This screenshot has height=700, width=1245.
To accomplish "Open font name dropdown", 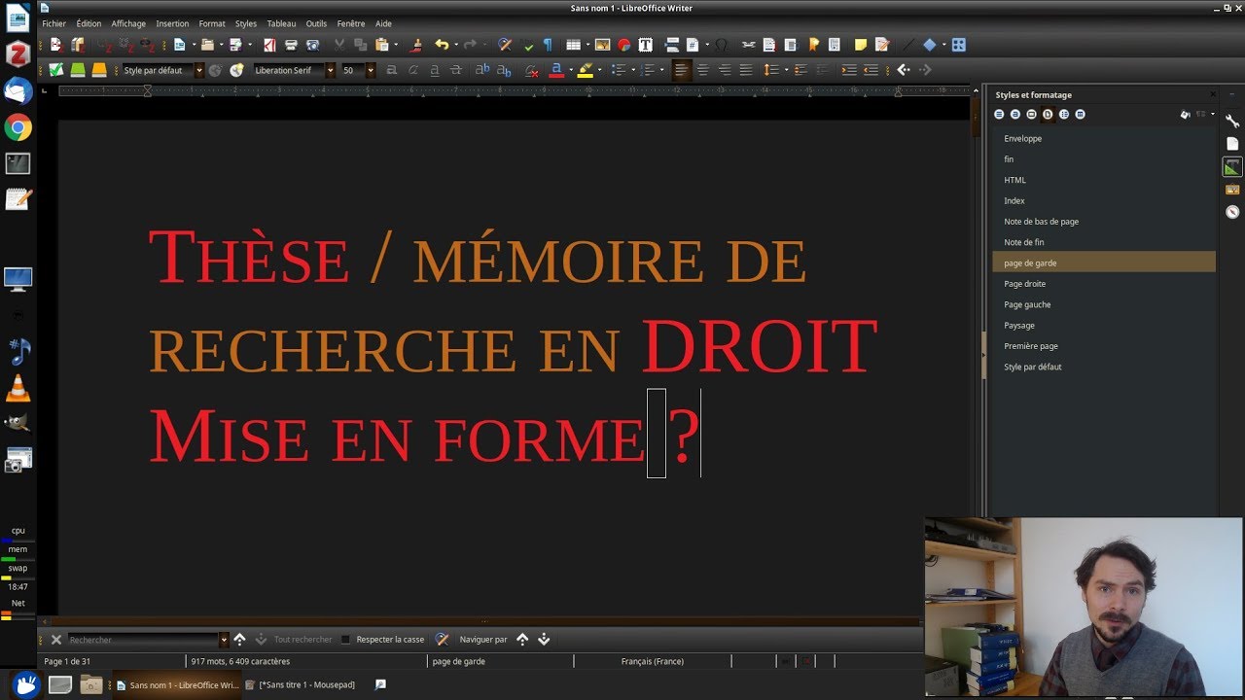I will point(331,70).
